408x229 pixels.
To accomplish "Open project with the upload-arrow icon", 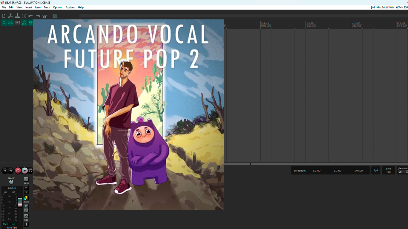I will click(11, 16).
